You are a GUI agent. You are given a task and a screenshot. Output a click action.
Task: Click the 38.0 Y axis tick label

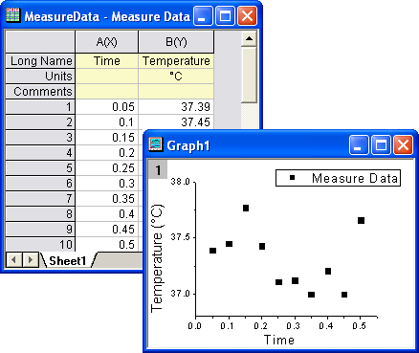pyautogui.click(x=180, y=182)
